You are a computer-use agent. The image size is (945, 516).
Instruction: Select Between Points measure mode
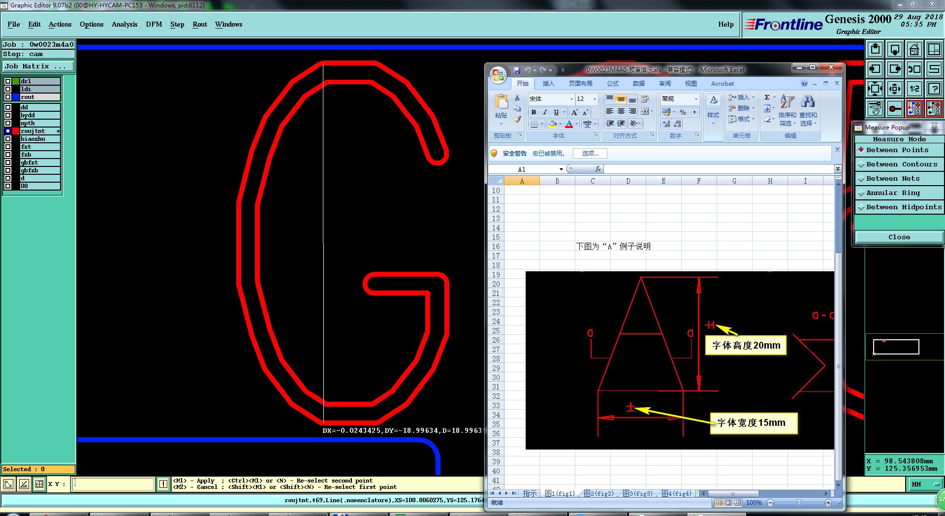(899, 150)
